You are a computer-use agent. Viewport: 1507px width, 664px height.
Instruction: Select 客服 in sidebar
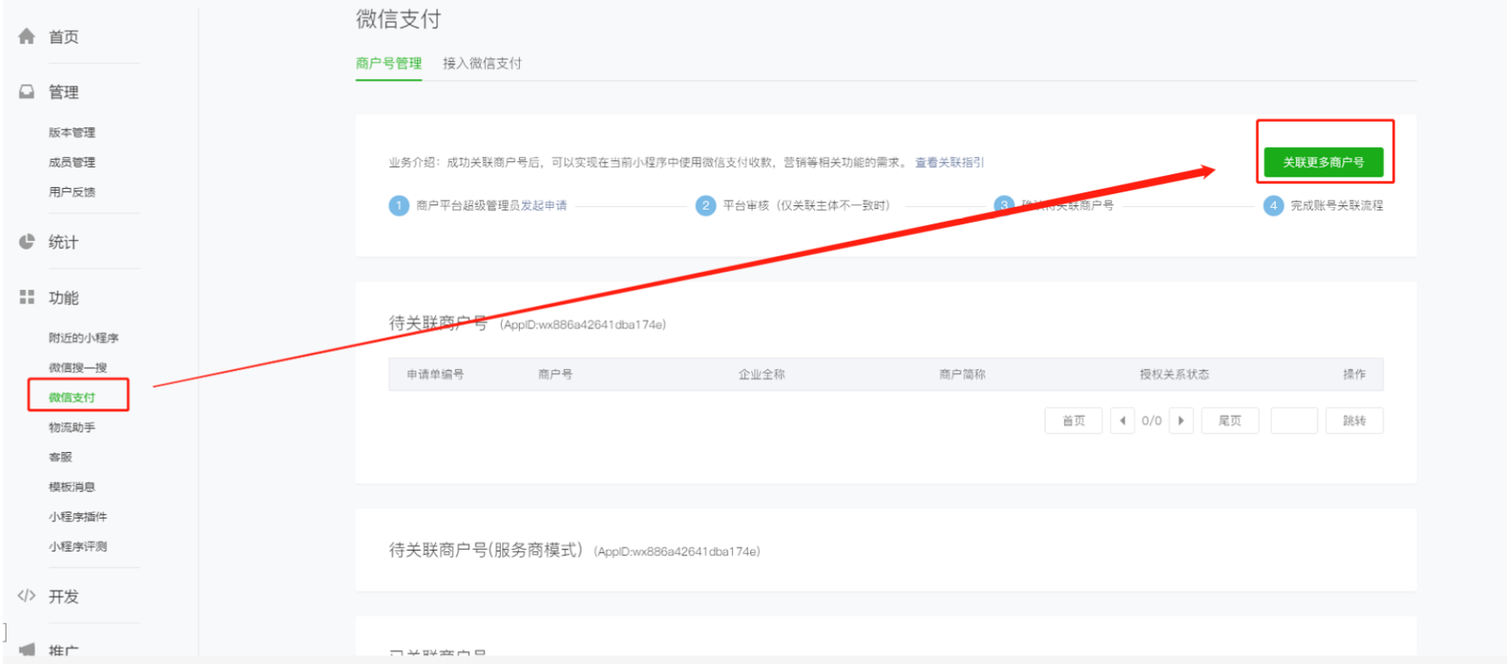[x=60, y=457]
